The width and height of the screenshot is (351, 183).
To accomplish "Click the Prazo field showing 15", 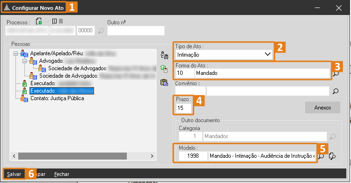I will point(183,108).
